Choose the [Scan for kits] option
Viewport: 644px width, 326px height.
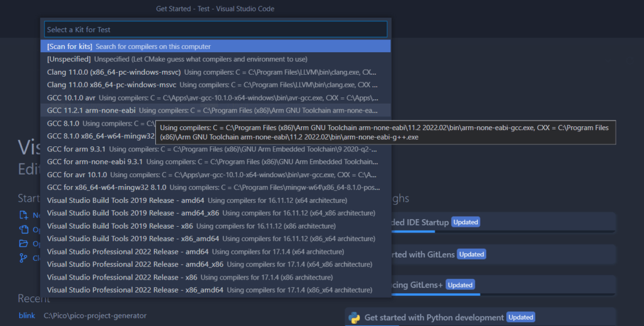(215, 46)
